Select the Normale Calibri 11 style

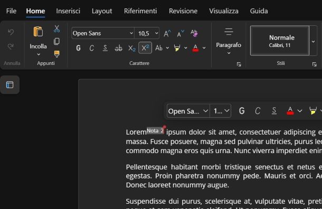point(280,41)
